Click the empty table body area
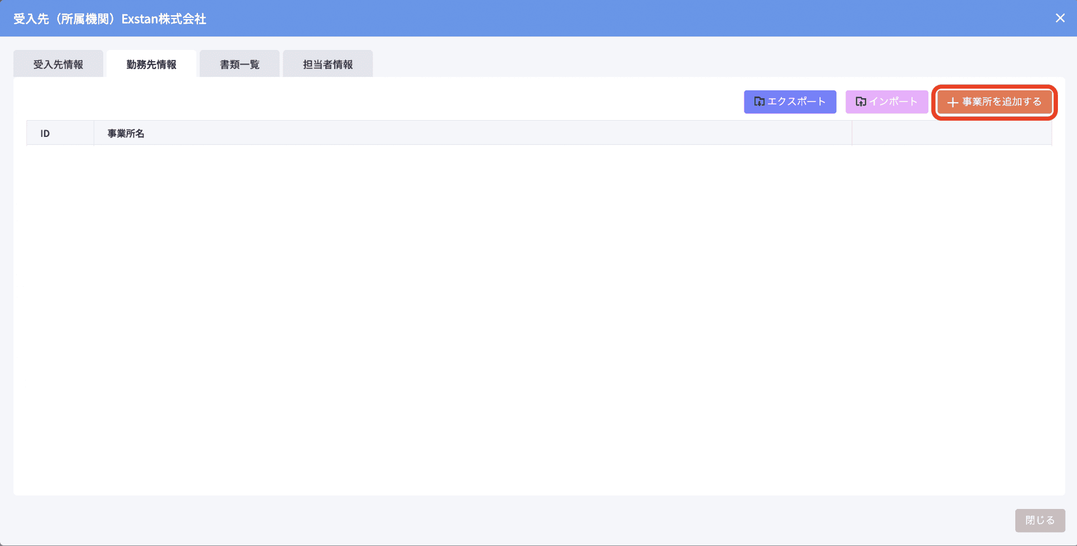The image size is (1077, 546). [538, 314]
